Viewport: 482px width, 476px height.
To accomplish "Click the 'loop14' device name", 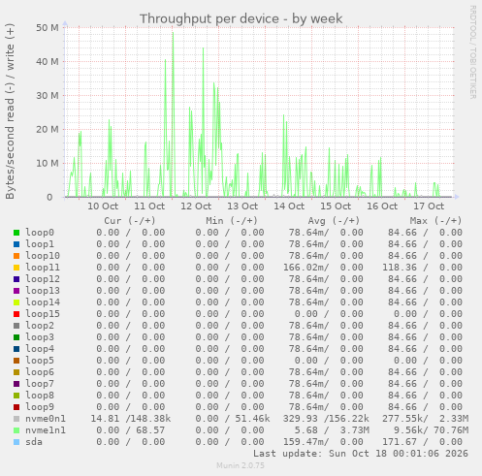I will coord(43,302).
